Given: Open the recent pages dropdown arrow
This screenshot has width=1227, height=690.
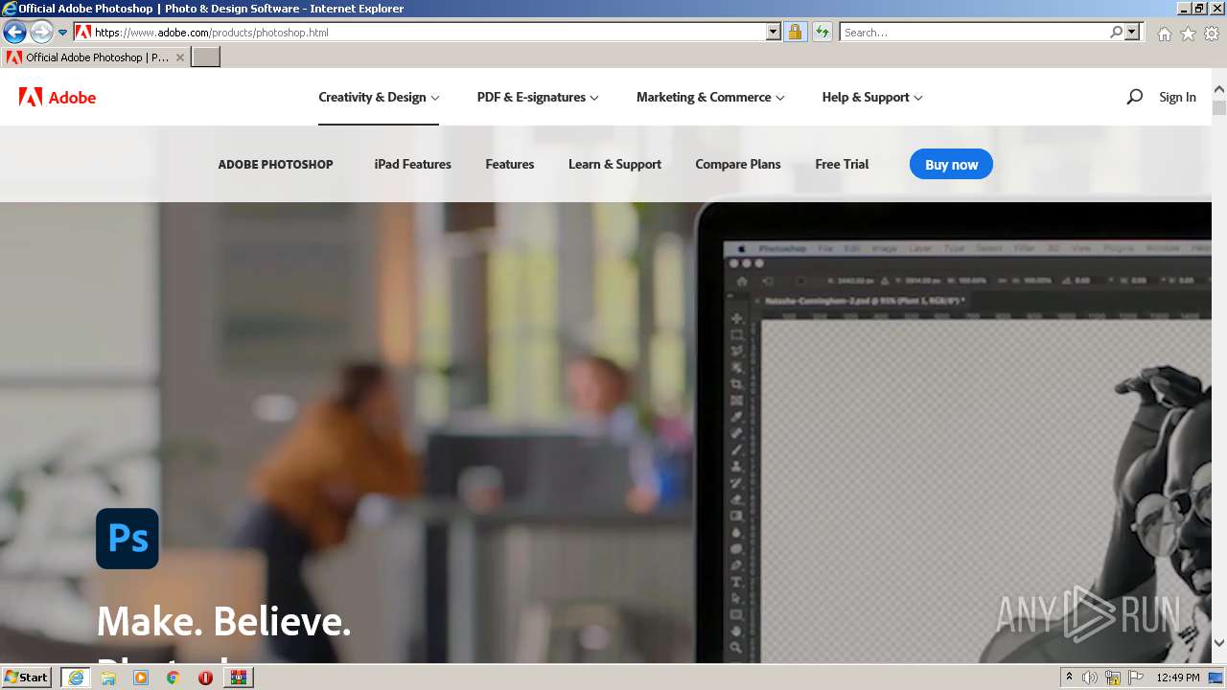Looking at the screenshot, I should point(63,33).
